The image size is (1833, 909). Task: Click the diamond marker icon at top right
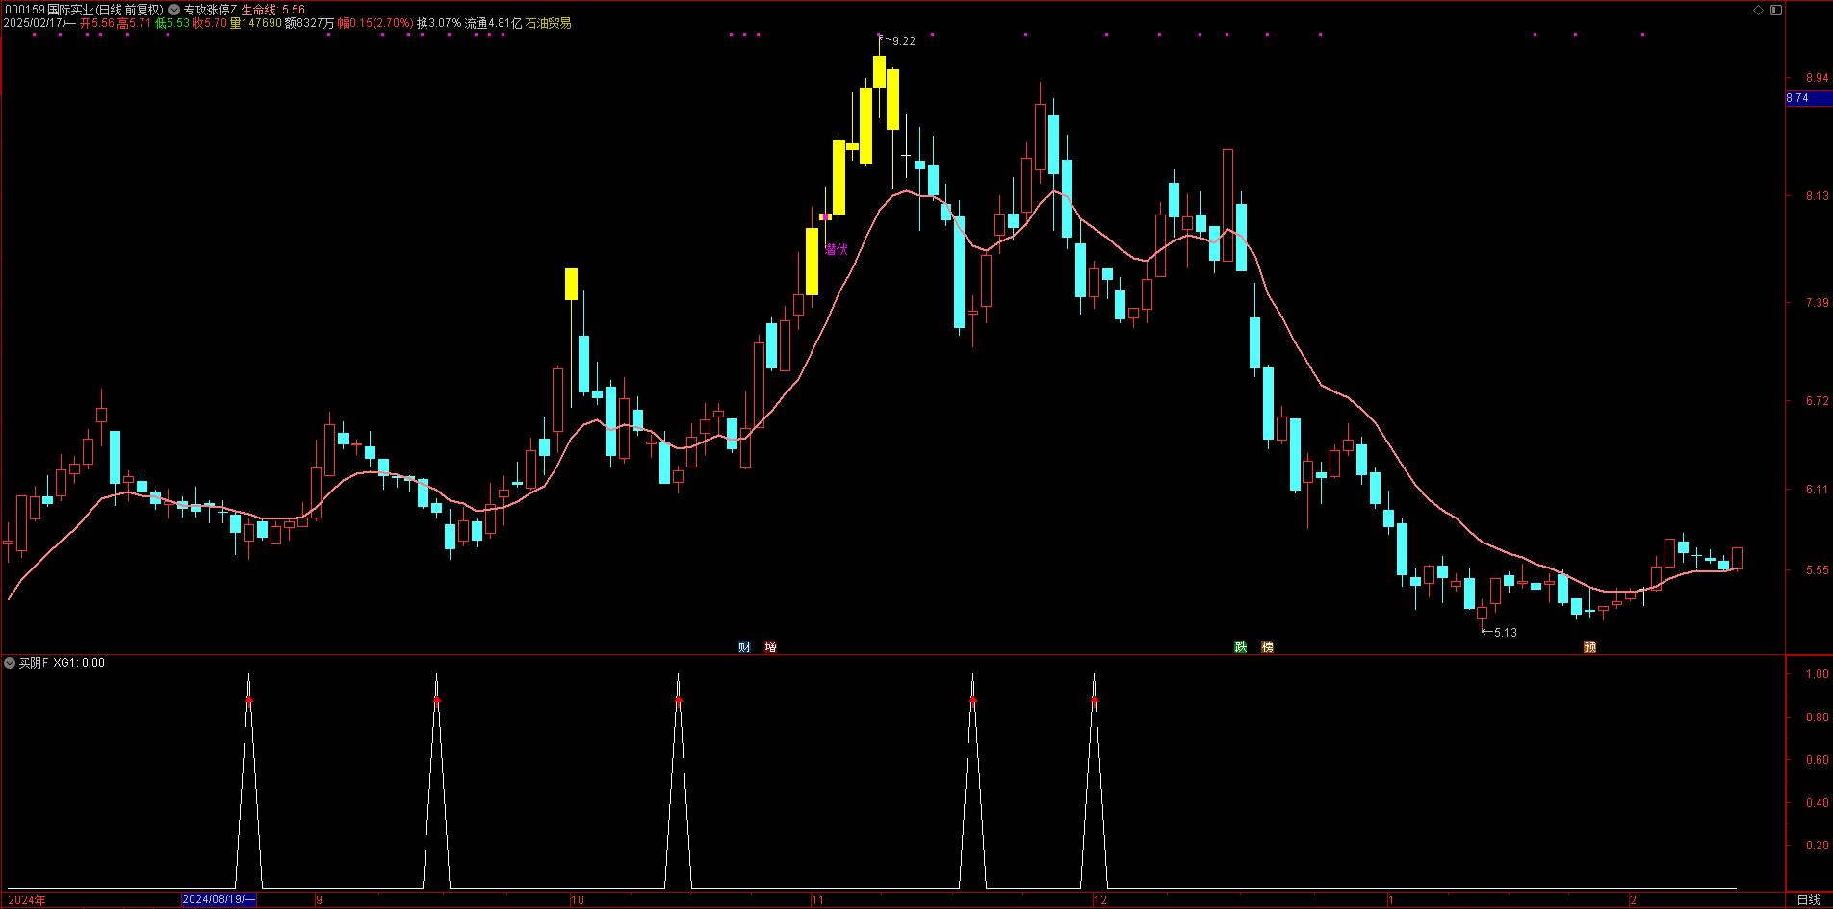click(1758, 10)
